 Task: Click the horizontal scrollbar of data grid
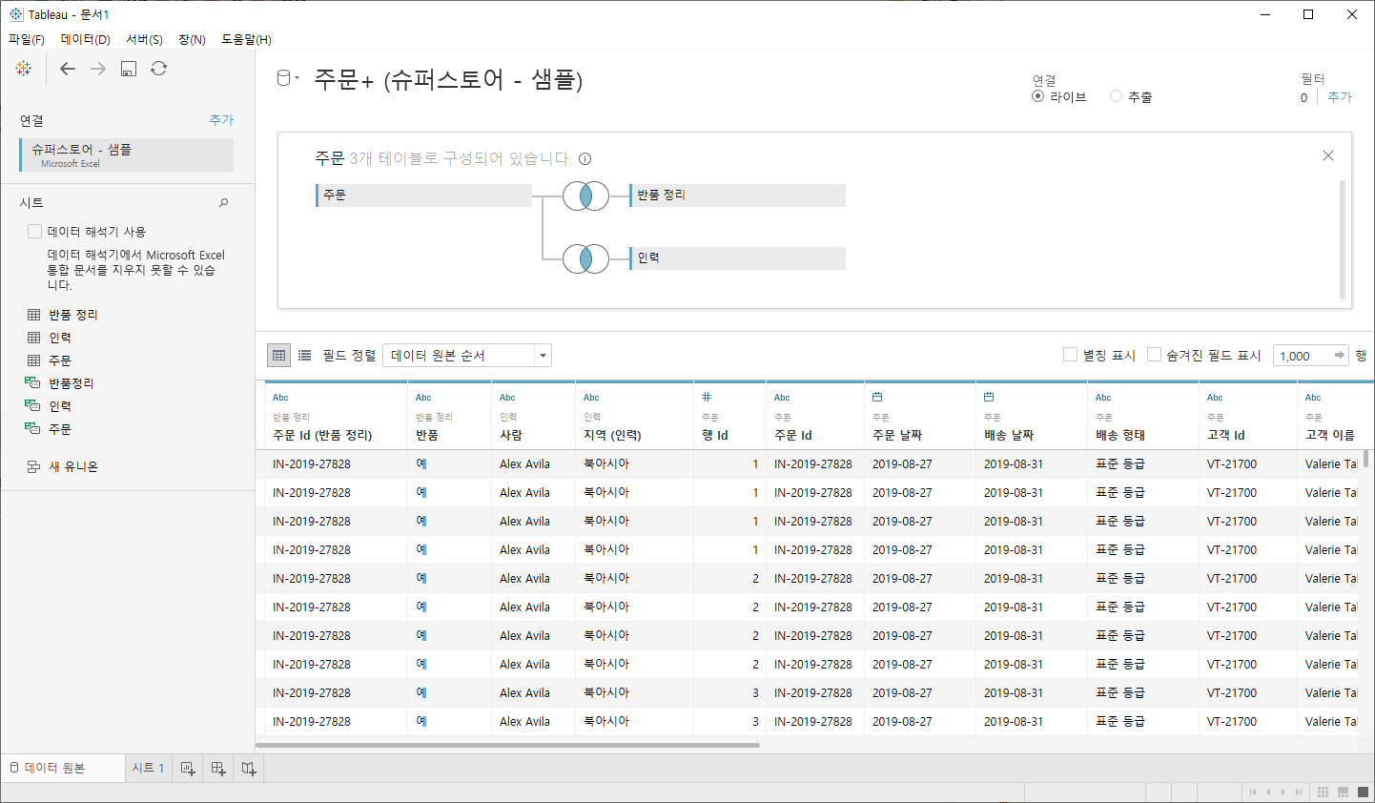(507, 745)
